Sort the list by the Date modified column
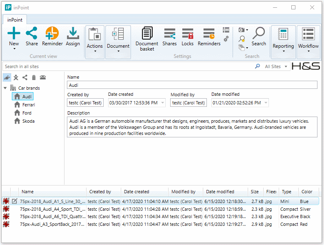Image resolution: width=324 pixels, height=245 pixels. pyautogui.click(x=220, y=192)
